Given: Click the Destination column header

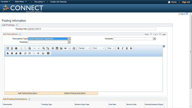Looking at the screenshot, I should point(7,104).
